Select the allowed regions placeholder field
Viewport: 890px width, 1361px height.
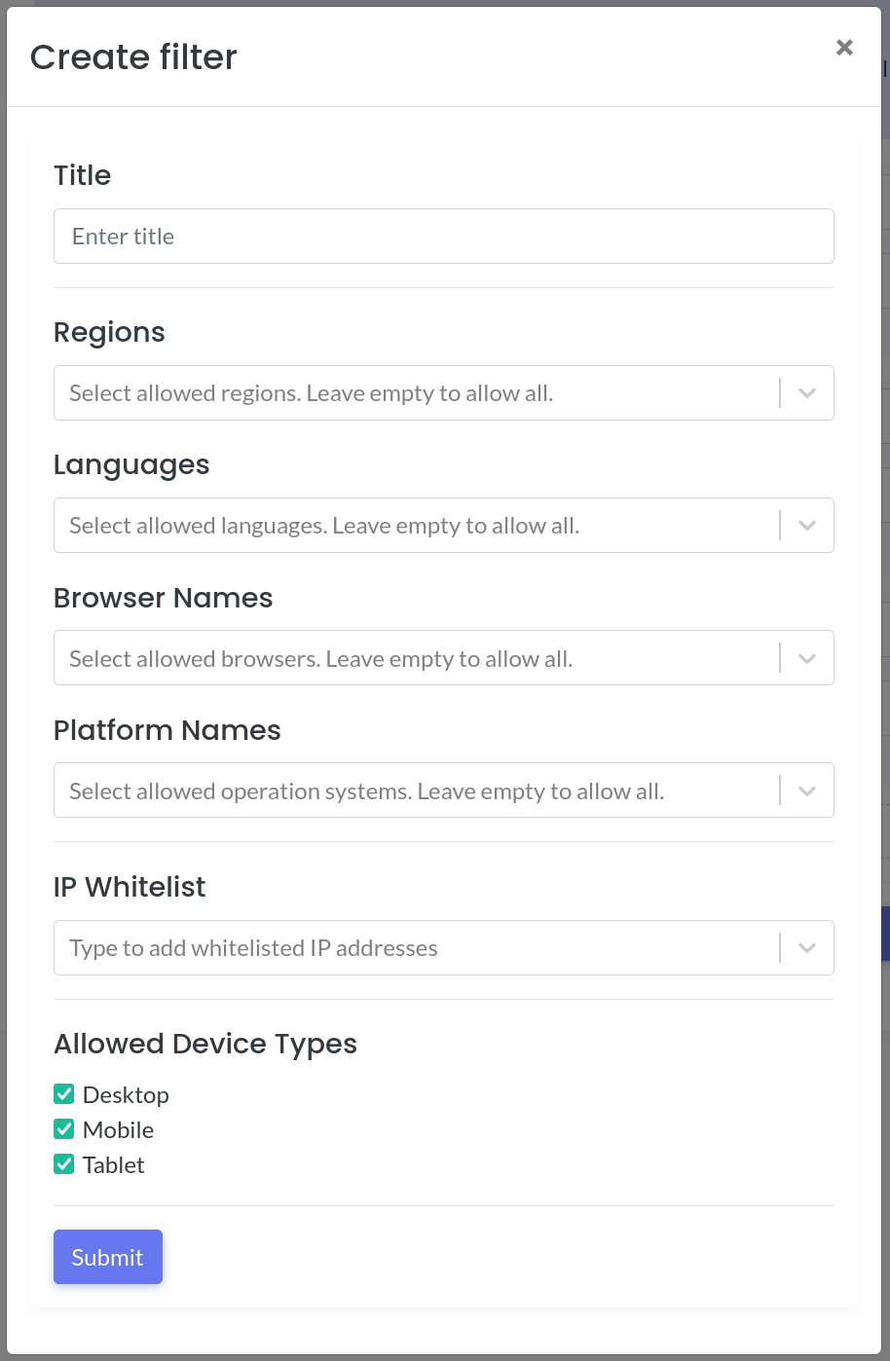click(x=444, y=393)
